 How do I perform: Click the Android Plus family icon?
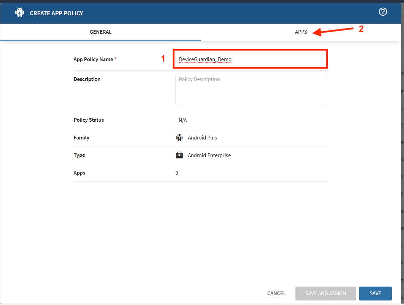pos(179,137)
